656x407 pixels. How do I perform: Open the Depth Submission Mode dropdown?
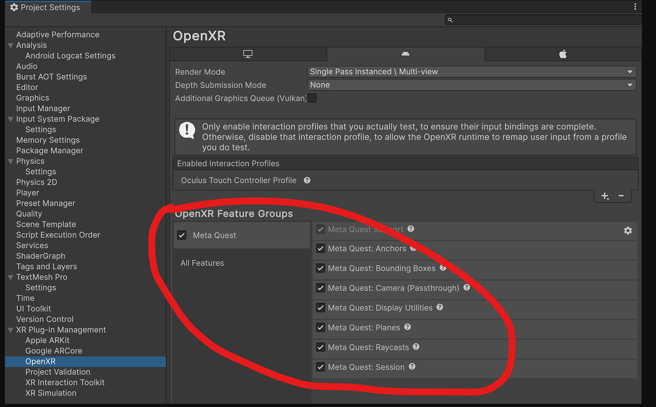tap(472, 85)
